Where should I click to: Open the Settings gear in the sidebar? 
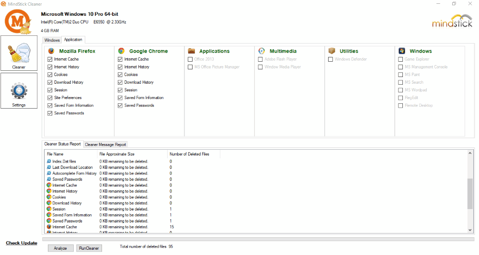coord(19,90)
